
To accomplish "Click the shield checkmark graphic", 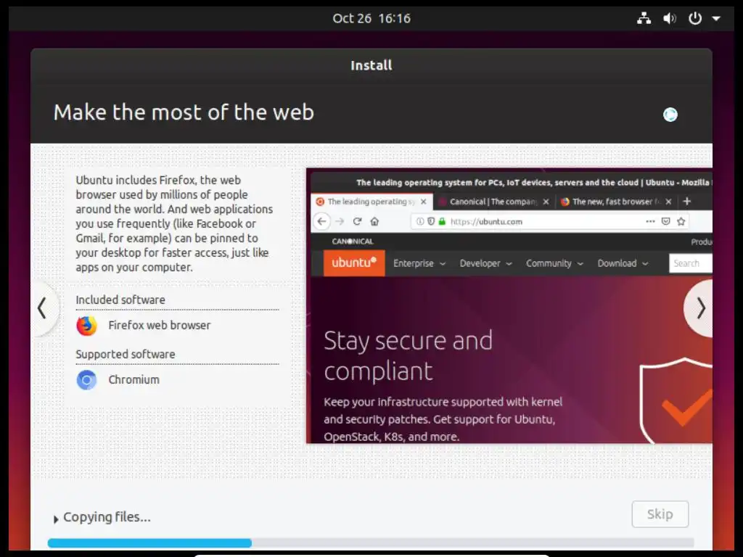I will coord(676,400).
